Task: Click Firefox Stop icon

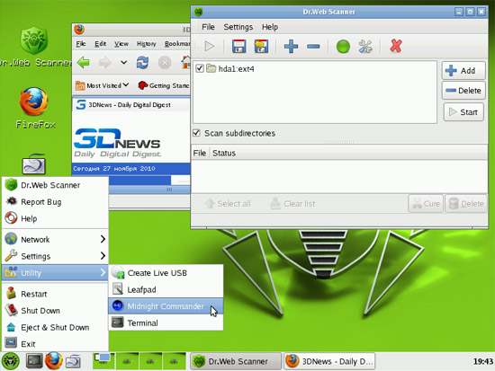Action: click(165, 63)
